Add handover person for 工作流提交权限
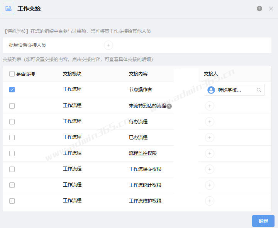 (210, 169)
